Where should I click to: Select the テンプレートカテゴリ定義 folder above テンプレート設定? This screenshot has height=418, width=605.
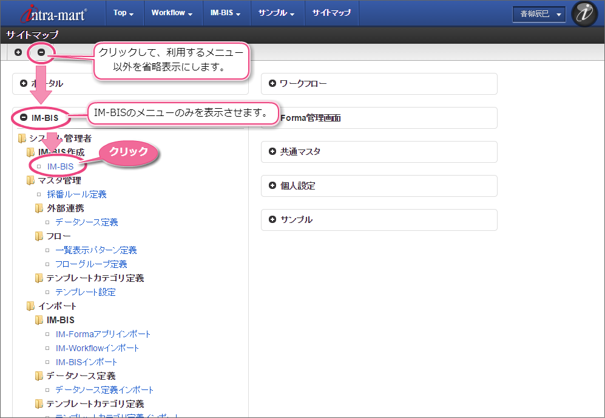(95, 278)
